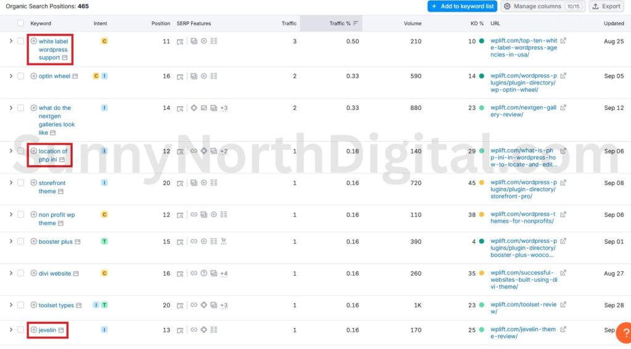Tick the 'location of php ini' checkbox

(20, 151)
